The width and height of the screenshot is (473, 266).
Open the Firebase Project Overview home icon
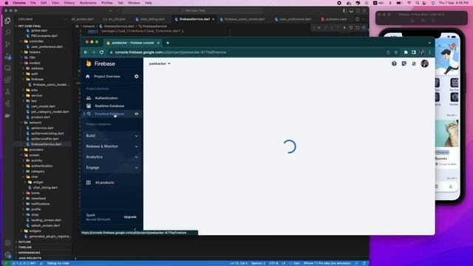[88, 77]
